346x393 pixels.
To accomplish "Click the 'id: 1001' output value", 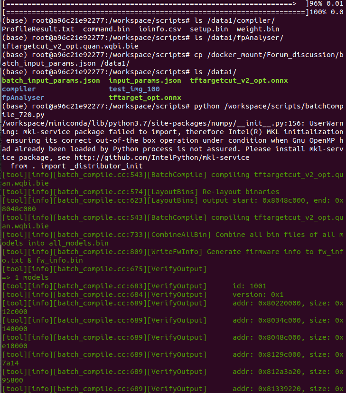I will (x=250, y=286).
